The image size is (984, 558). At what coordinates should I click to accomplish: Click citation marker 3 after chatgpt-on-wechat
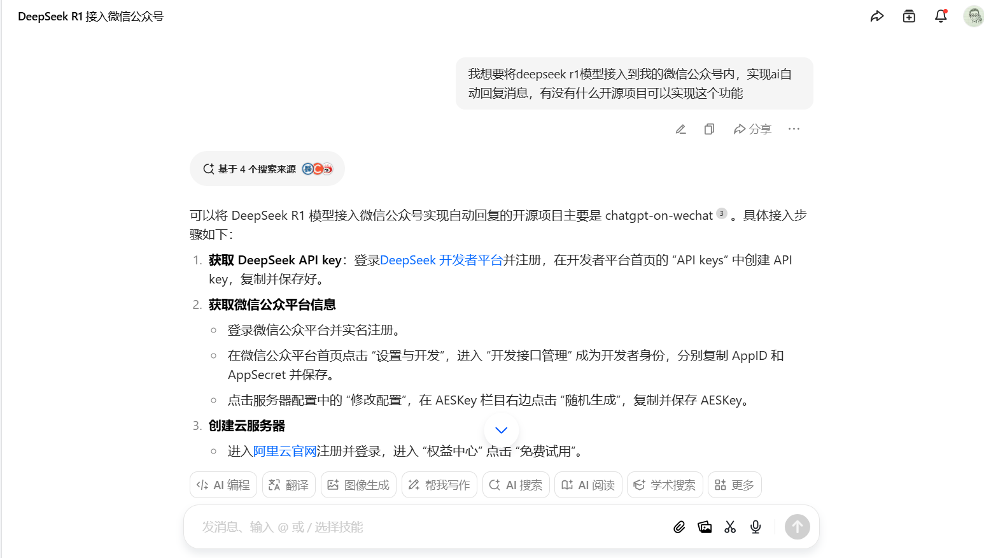[721, 213]
